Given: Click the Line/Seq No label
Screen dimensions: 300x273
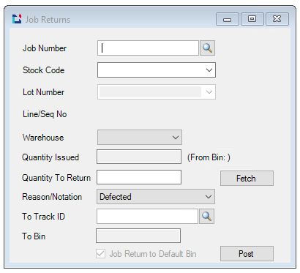Looking at the screenshot, I should coord(45,114).
